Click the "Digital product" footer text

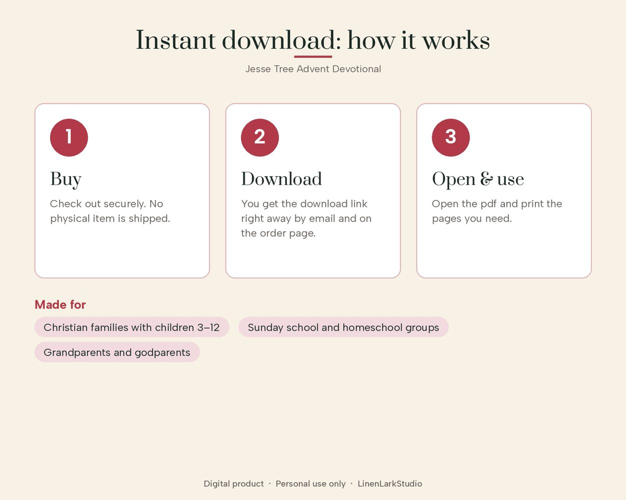[x=234, y=483]
